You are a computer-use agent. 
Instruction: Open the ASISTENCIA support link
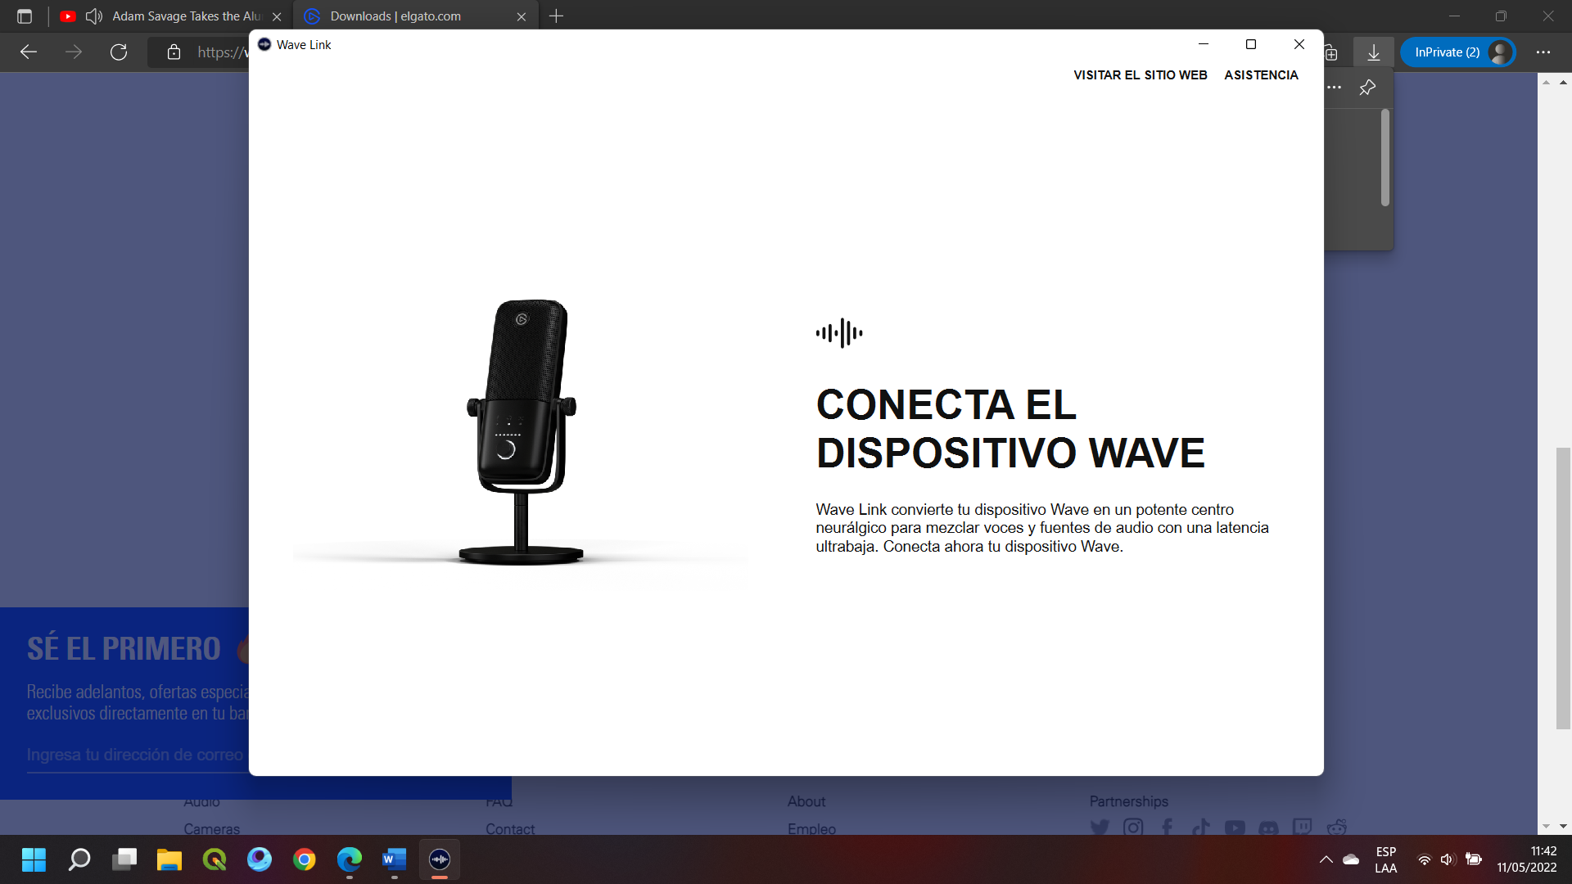(1261, 74)
